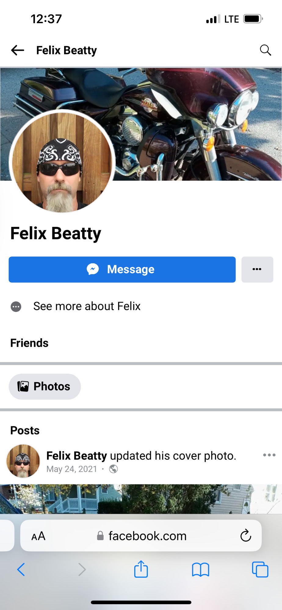The width and height of the screenshot is (282, 610).
Task: Go back with Safari back chevron
Action: pos(21,569)
